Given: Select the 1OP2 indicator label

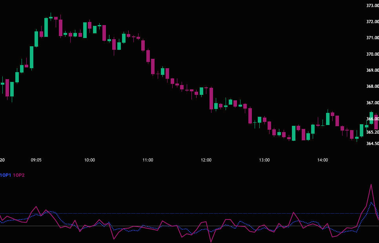Looking at the screenshot, I should tap(19, 175).
